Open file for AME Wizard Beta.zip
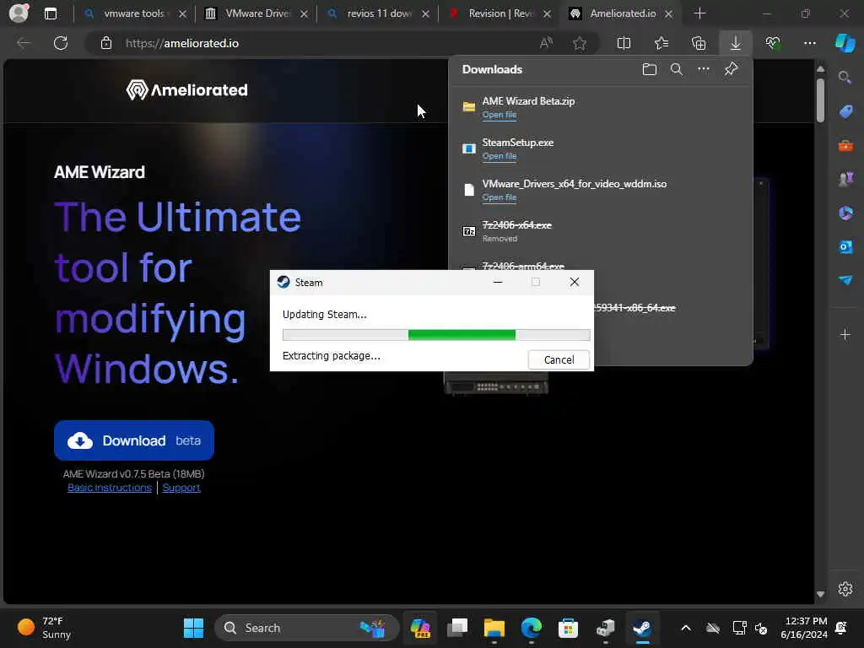The height and width of the screenshot is (648, 864). click(499, 115)
